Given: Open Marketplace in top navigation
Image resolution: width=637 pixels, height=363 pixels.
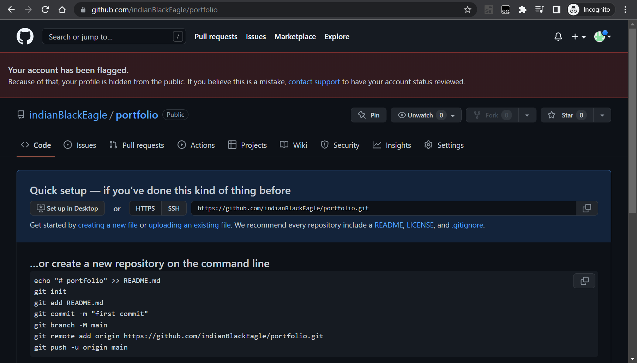Looking at the screenshot, I should pyautogui.click(x=295, y=37).
